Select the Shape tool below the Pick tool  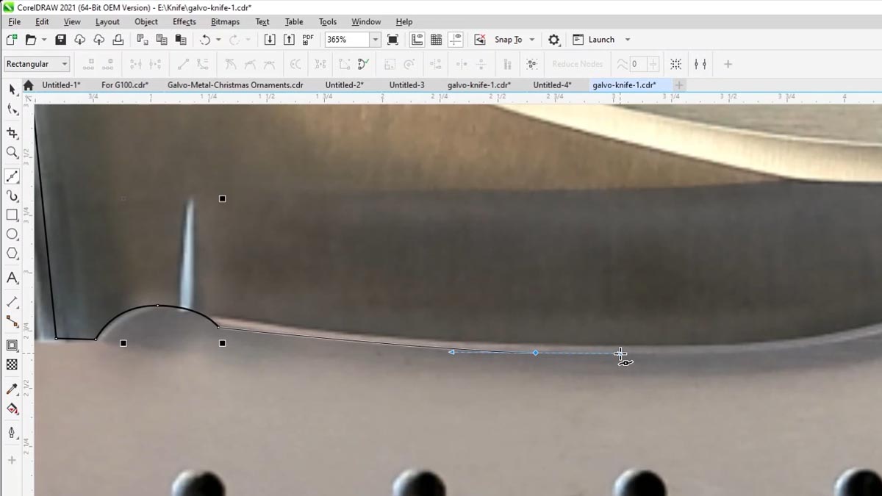12,109
